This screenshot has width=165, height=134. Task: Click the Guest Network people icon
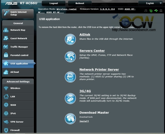click(6, 38)
